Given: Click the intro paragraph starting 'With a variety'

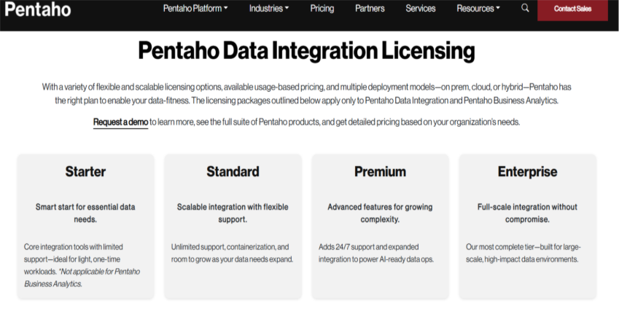Looking at the screenshot, I should click(306, 93).
